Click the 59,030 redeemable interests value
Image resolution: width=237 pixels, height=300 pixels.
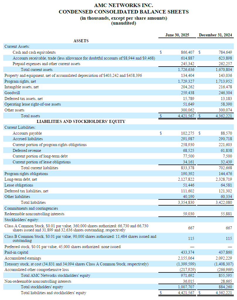click(x=189, y=214)
